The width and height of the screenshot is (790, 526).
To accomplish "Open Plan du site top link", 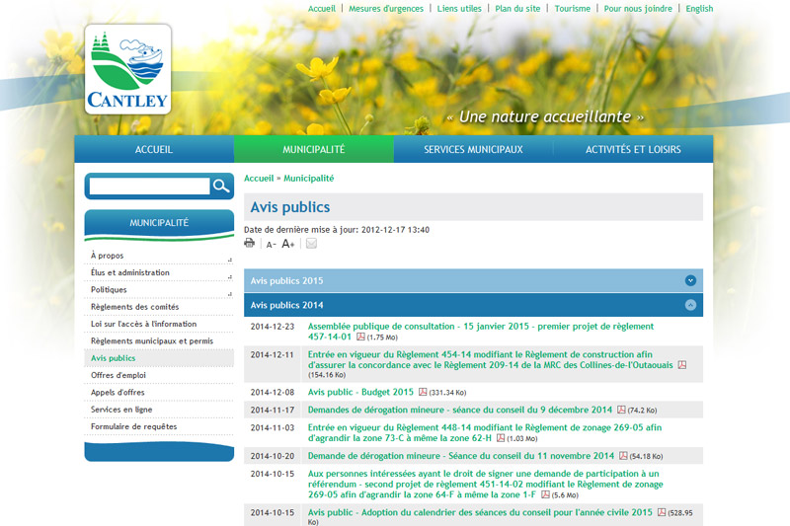I will coord(517,9).
